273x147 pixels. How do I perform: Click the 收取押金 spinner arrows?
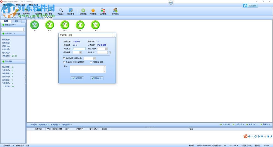(80, 52)
